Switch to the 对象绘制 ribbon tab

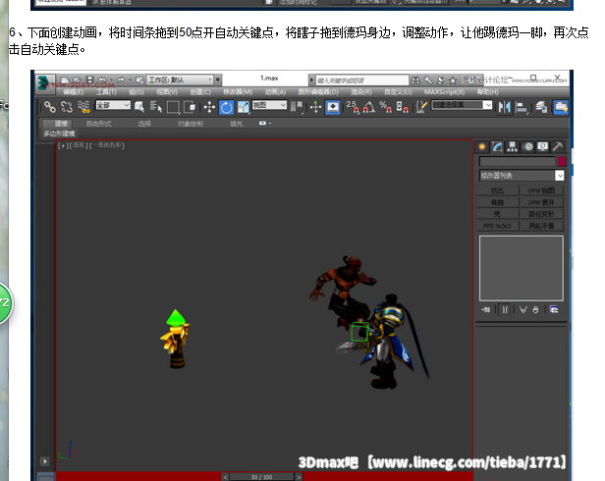[191, 124]
